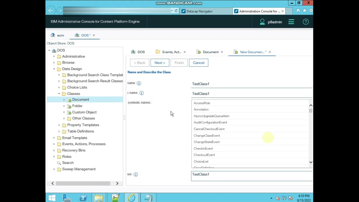Collapse the Classes folder
This screenshot has width=359, height=202.
[59, 94]
